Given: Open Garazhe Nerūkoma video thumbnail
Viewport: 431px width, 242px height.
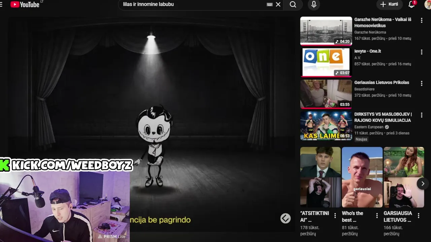Looking at the screenshot, I should (x=326, y=31).
